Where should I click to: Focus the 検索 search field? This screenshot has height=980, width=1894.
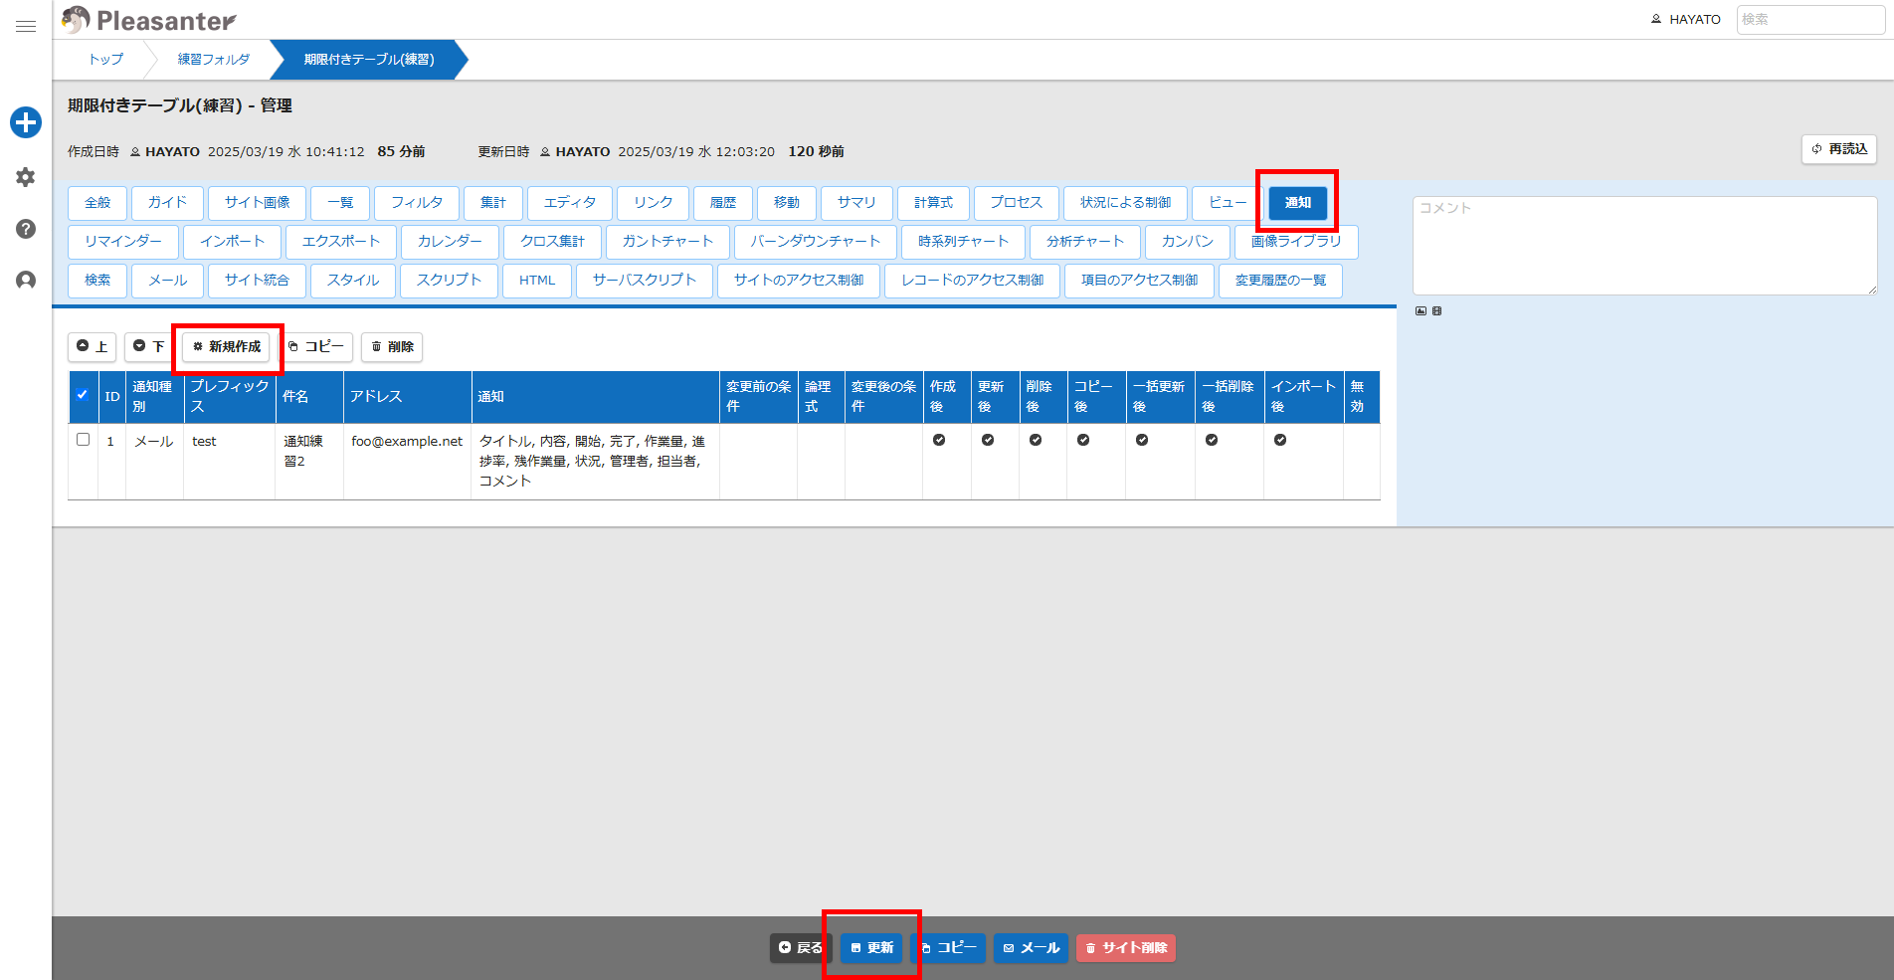[1810, 20]
